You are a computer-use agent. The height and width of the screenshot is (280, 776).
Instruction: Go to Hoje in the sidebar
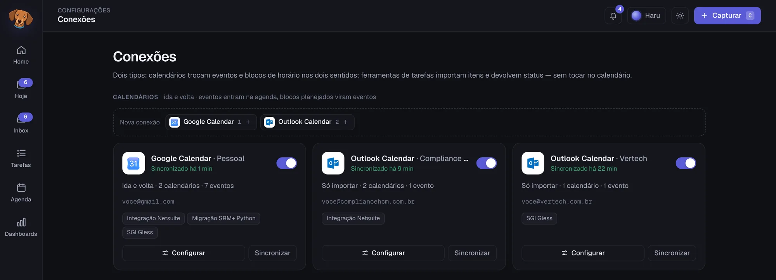tap(21, 90)
